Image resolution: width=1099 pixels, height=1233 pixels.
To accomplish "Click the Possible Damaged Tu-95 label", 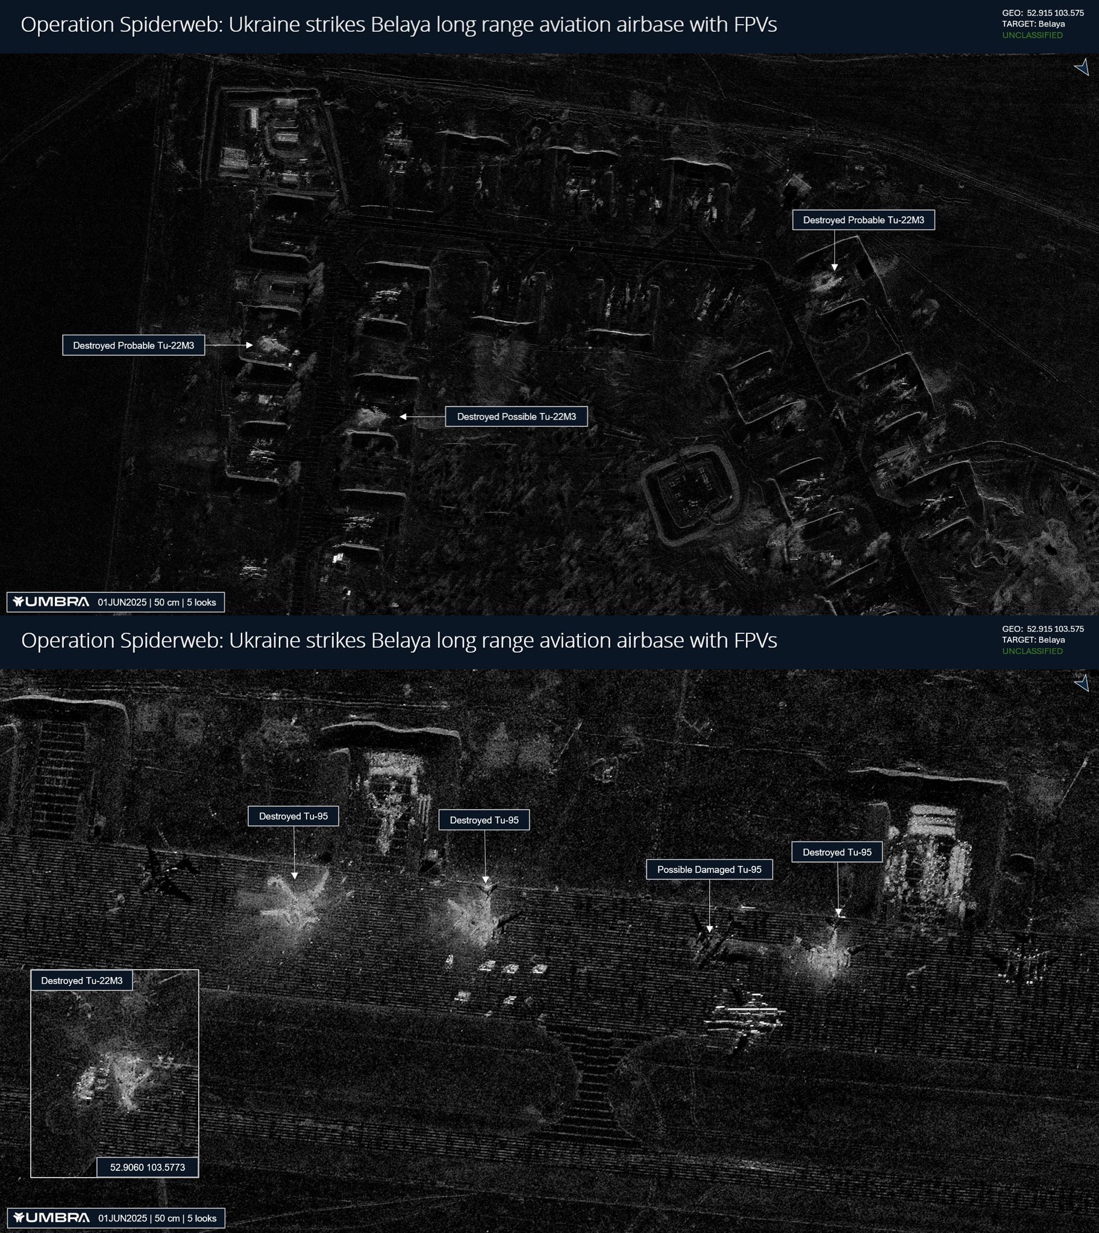I will [x=710, y=869].
